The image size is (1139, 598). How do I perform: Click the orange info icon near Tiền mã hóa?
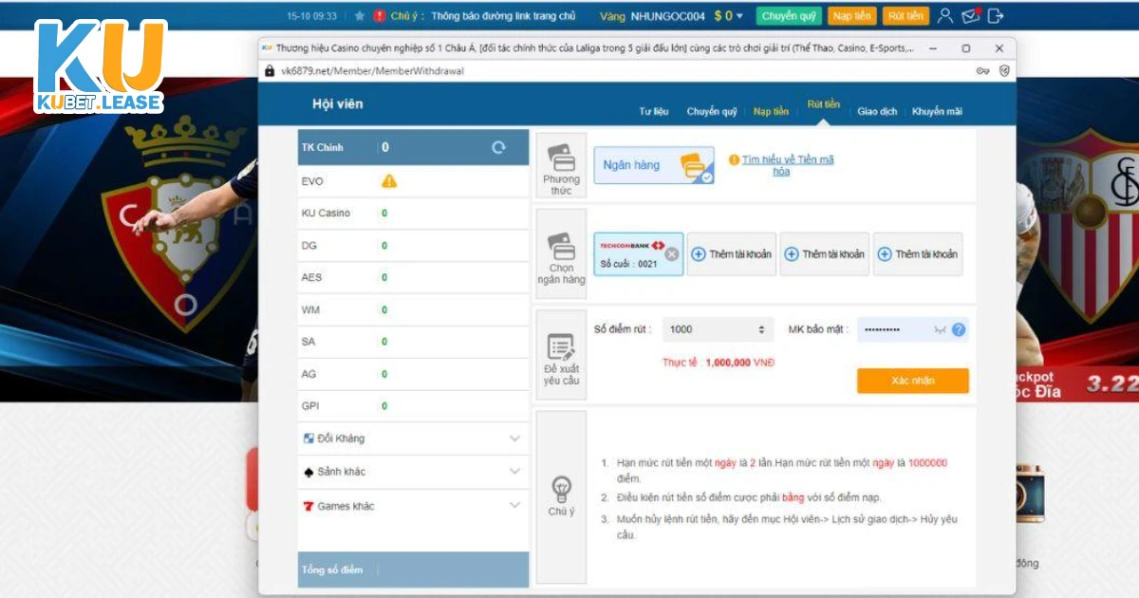[x=734, y=159]
